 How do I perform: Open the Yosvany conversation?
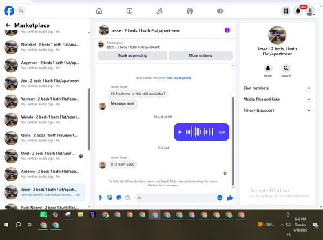click(43, 101)
